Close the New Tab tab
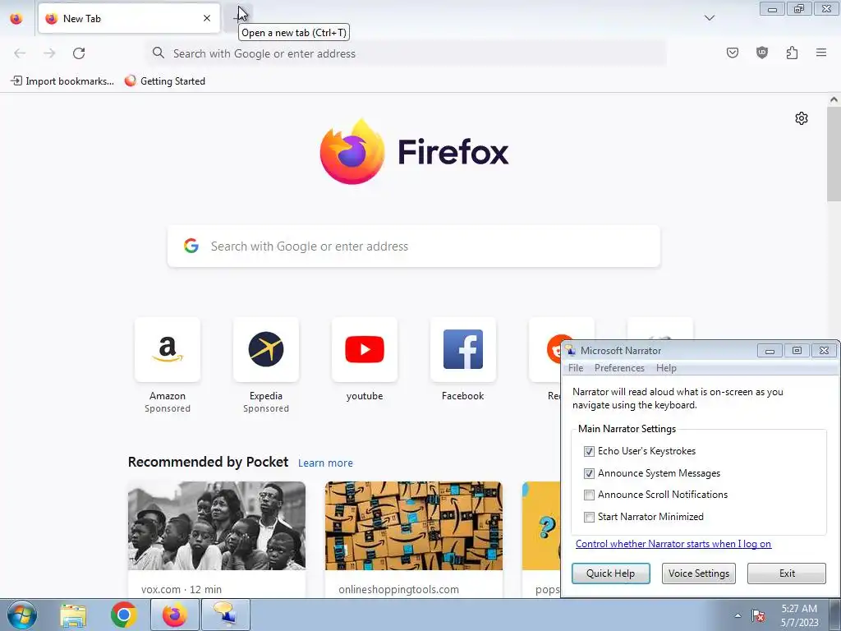 (x=206, y=18)
